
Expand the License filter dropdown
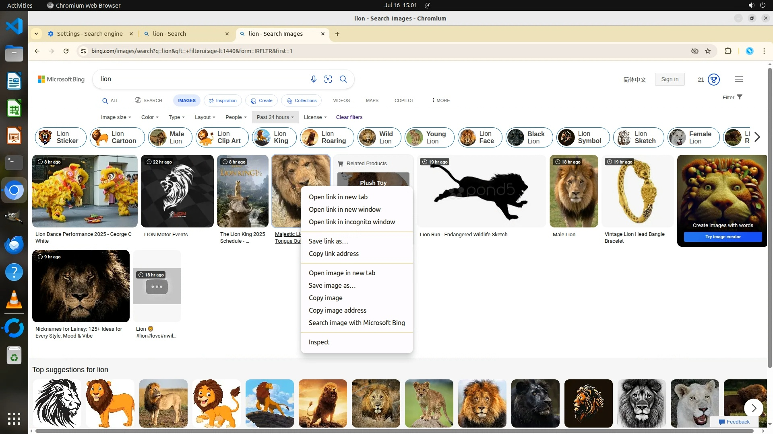click(x=315, y=117)
